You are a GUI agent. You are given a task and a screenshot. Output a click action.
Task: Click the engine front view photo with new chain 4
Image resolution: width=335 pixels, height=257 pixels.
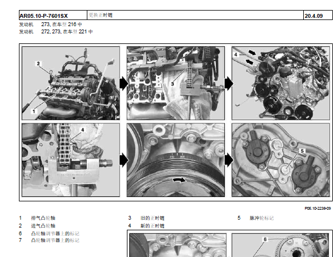(280, 83)
